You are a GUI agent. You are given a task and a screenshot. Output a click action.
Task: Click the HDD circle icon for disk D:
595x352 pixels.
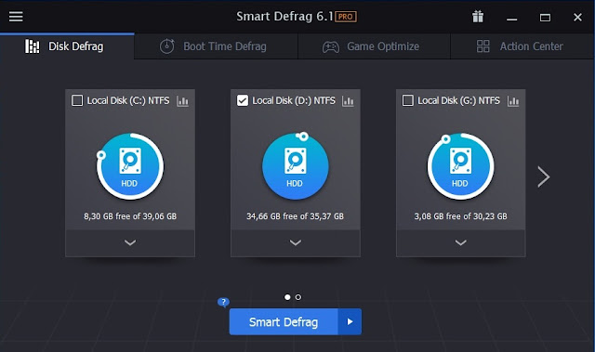pyautogui.click(x=296, y=166)
